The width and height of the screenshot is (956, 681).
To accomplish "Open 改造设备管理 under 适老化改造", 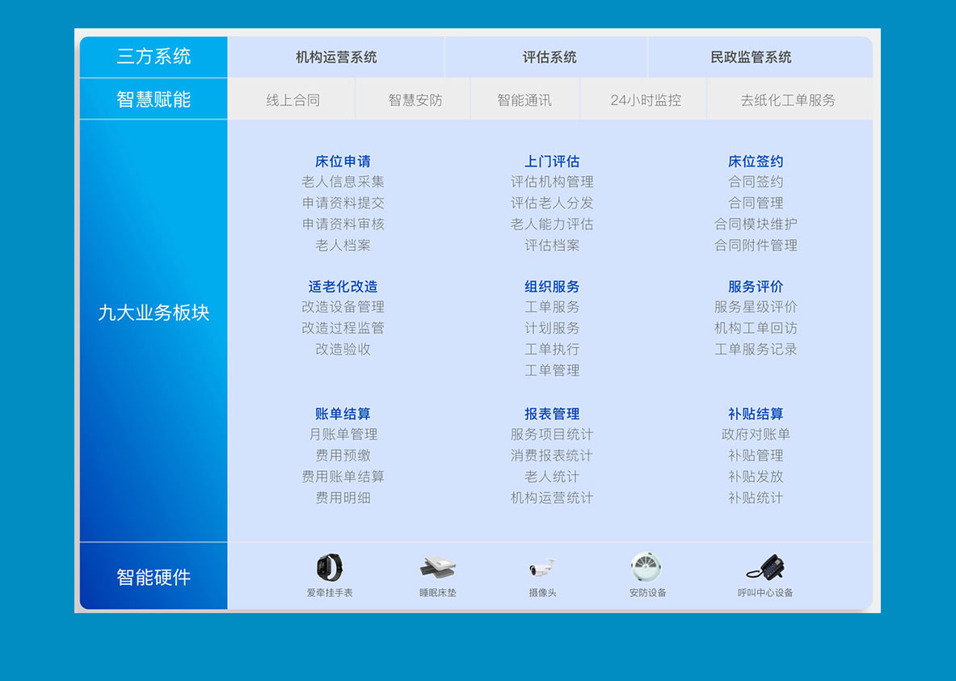I will [343, 307].
